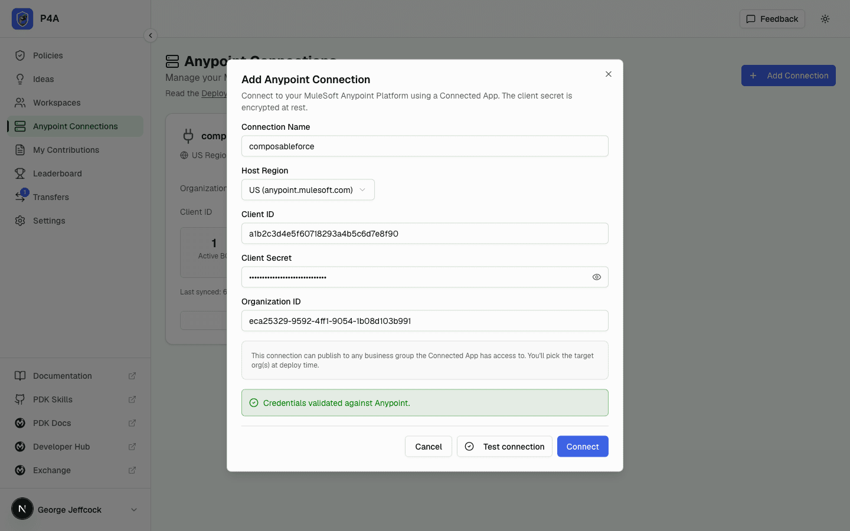Show the client secret with the eye icon
This screenshot has width=850, height=531.
(597, 277)
